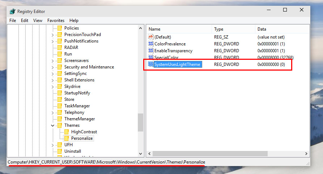Click the Run folder icon
Image resolution: width=323 pixels, height=174 pixels.
click(x=60, y=54)
